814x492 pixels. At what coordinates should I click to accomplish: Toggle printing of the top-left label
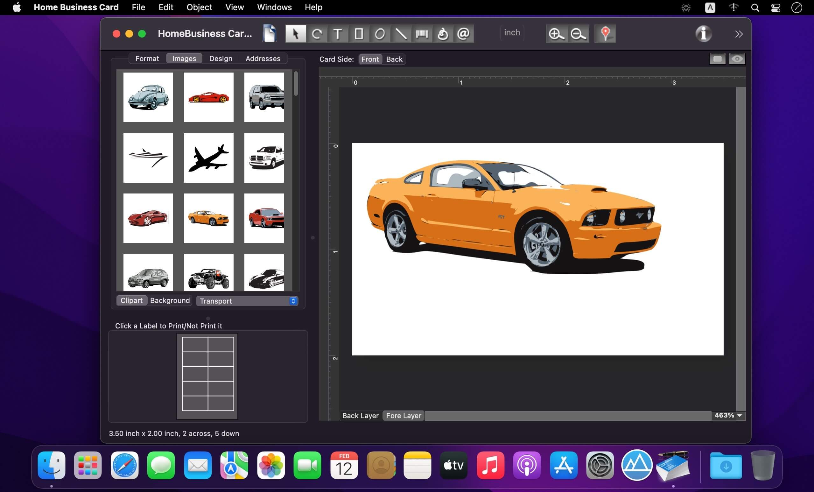point(195,345)
